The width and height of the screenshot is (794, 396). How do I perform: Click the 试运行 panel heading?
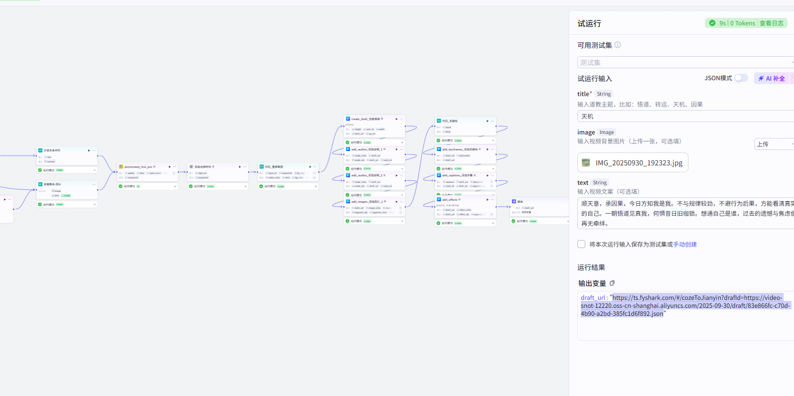(589, 23)
